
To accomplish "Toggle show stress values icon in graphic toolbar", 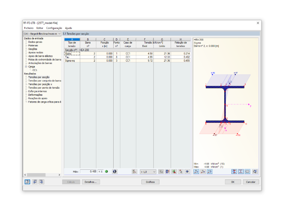I will [196, 172].
